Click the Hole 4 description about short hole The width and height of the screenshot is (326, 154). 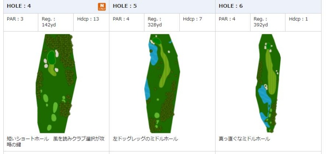coord(55,141)
